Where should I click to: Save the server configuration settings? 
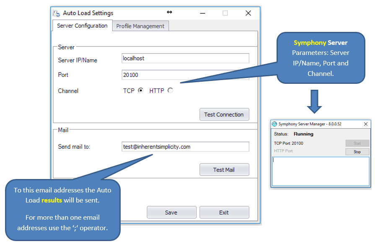[x=171, y=212]
